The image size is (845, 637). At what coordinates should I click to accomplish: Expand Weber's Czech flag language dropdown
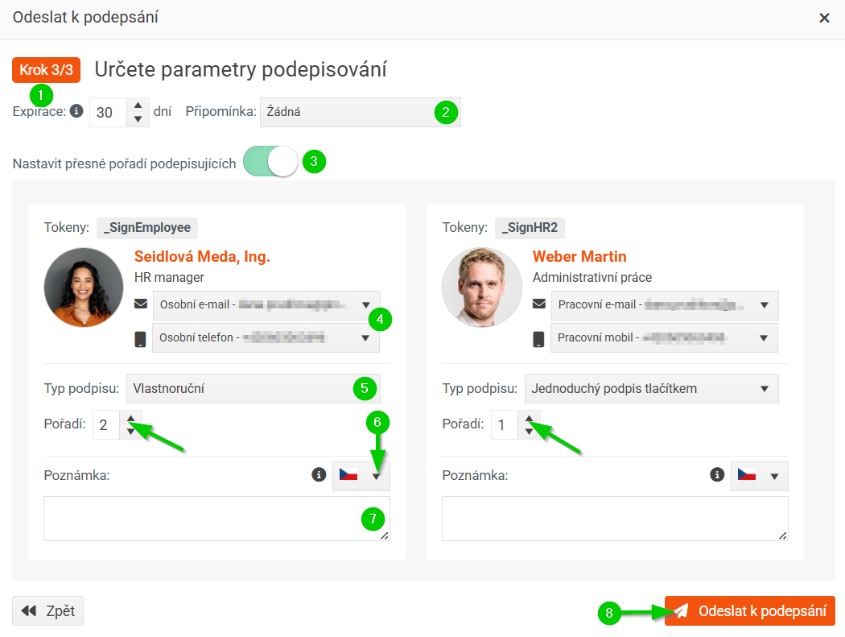point(760,476)
